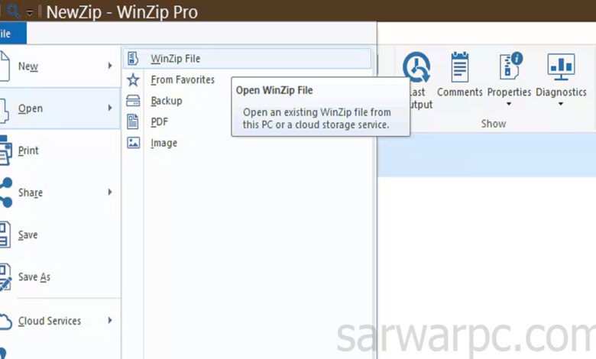Screen dimensions: 596x359
Task: Click the Share nodes icon
Action: (x=5, y=192)
